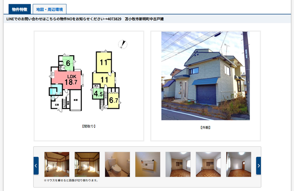
Task: Open the toilet photo thumbnail
Action: 117,164
